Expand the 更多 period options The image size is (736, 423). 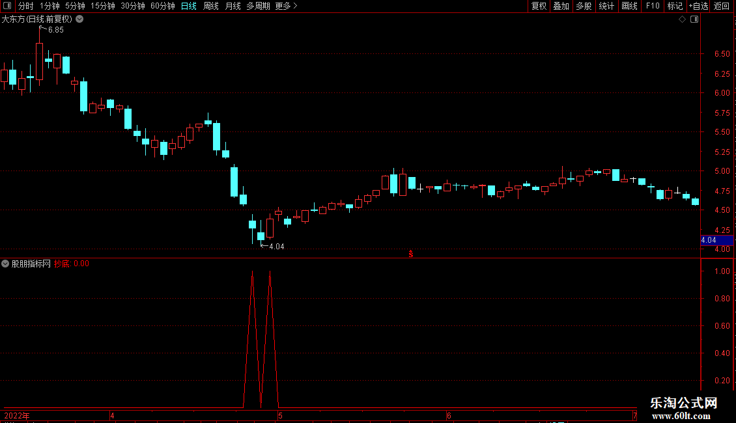coord(286,6)
